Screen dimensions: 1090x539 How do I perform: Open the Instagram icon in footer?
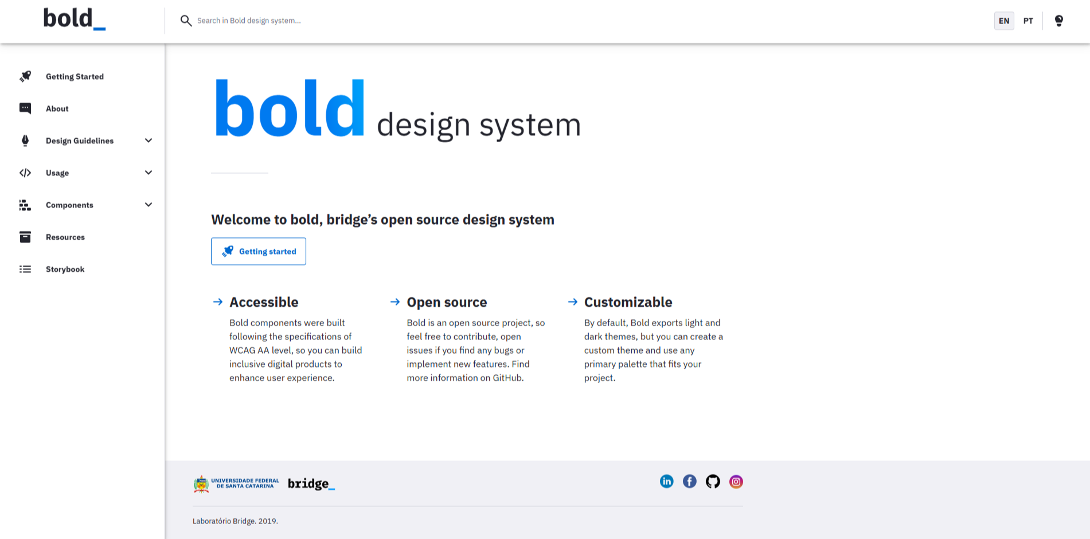click(x=736, y=482)
